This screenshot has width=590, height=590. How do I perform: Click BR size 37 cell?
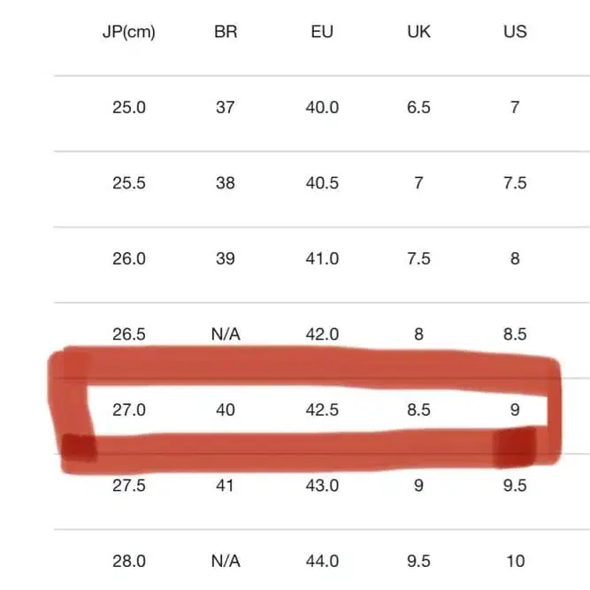pos(226,108)
